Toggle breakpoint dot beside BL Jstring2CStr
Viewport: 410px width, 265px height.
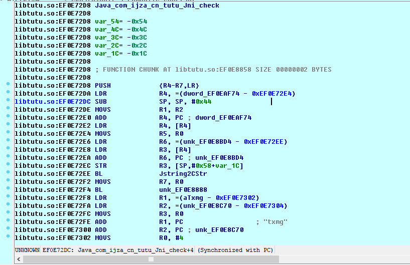click(8, 172)
